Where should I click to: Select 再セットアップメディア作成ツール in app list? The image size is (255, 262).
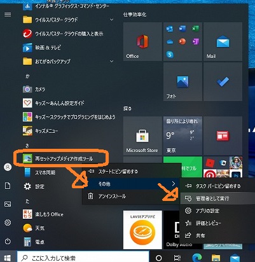[58, 159]
